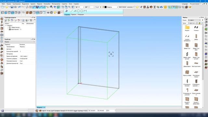
Task: Select the polygon drawing tool
Action: (82, 11)
